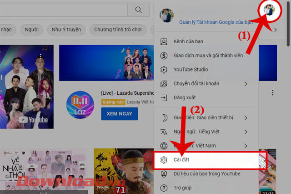The height and width of the screenshot is (194, 291).
Task: Expand Việt Nam location submenu chevron
Action: [x=246, y=146]
